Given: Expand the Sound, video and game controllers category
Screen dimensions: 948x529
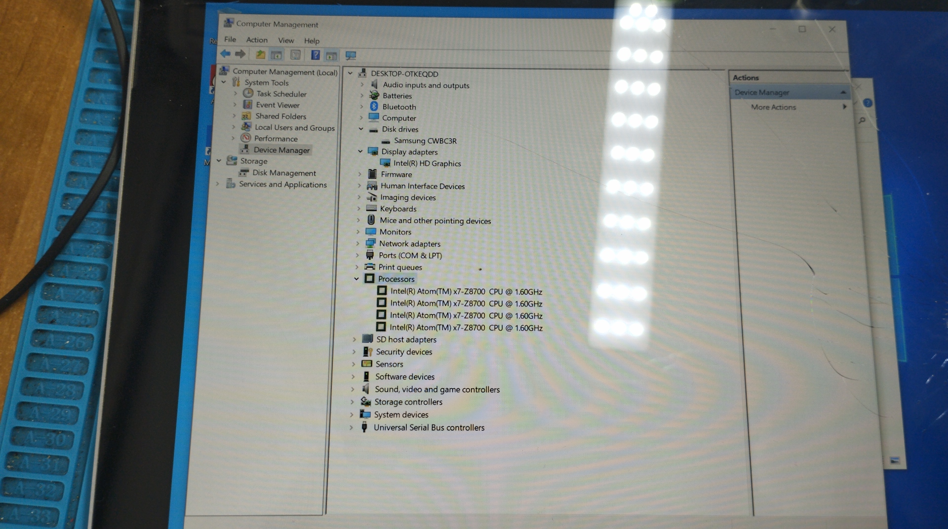Looking at the screenshot, I should pyautogui.click(x=353, y=389).
